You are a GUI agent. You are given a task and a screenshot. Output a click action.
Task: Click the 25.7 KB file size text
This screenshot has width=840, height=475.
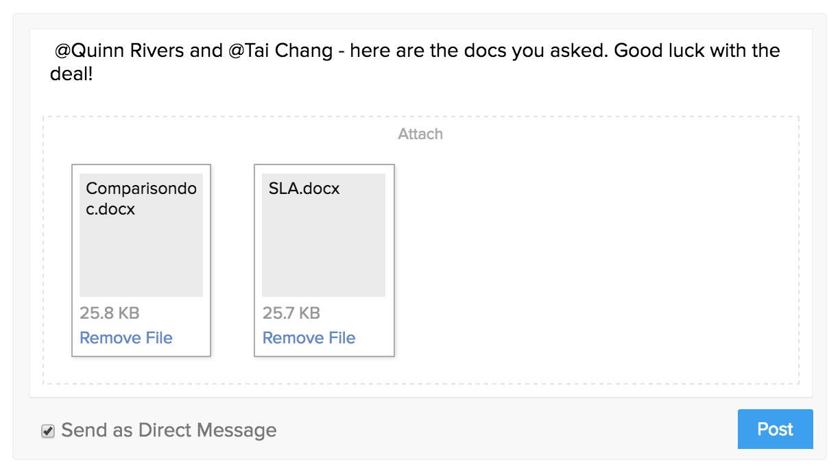(x=291, y=313)
